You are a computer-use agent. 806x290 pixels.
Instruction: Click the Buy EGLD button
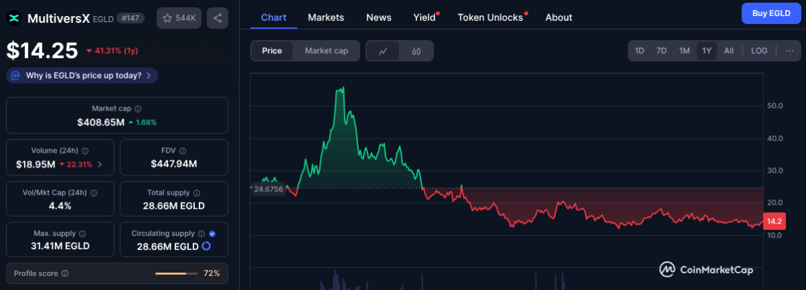pos(770,13)
